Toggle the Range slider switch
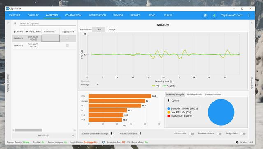Viewport: 263px width, 149px height. (x=243, y=133)
